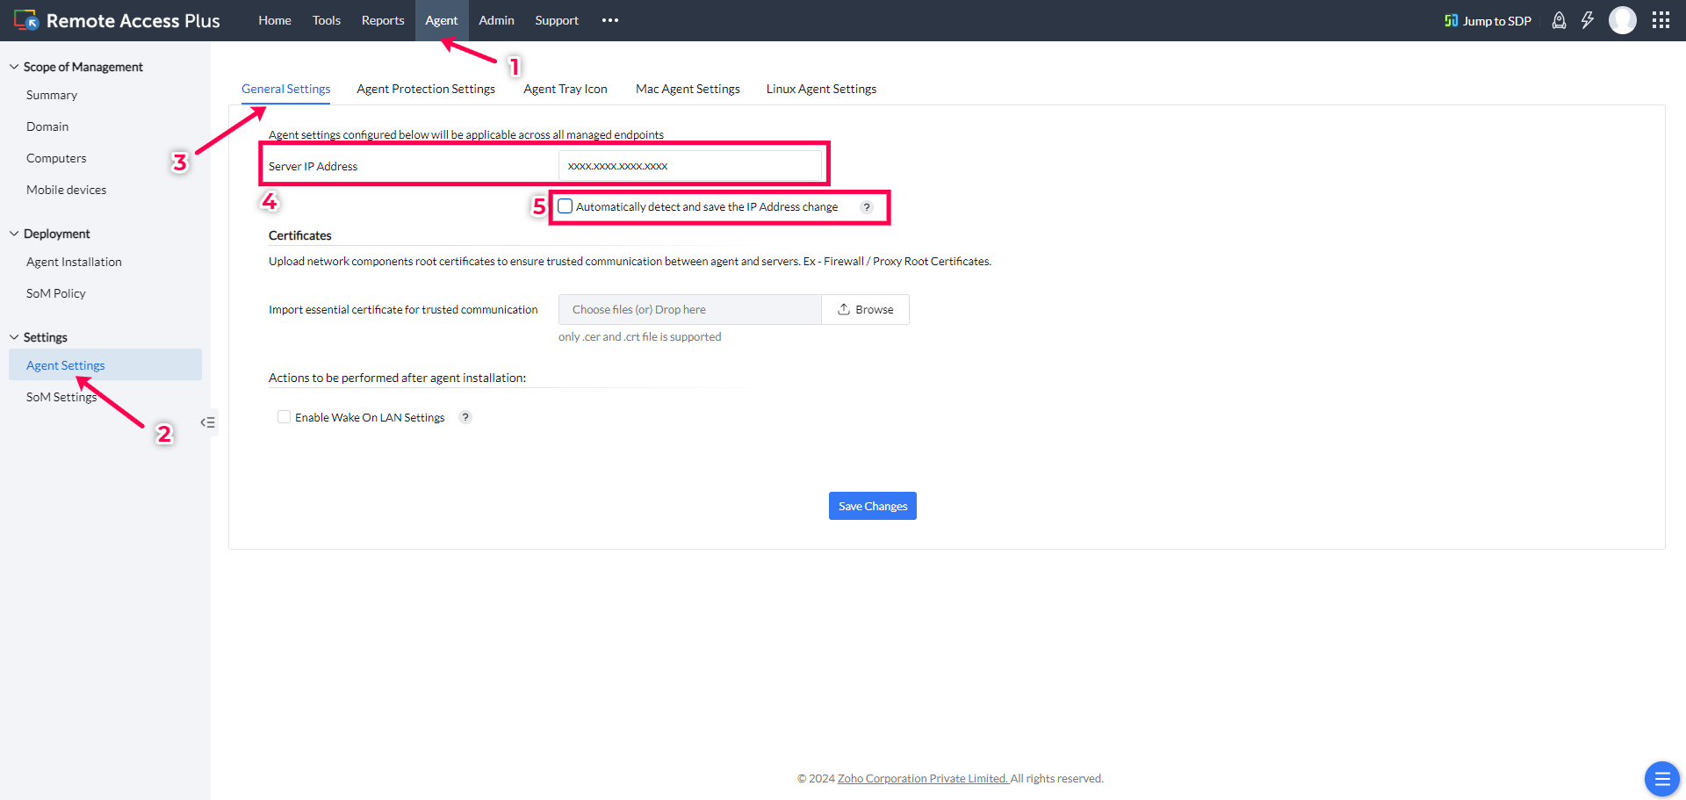The width and height of the screenshot is (1686, 800).
Task: Open the more options ellipsis menu
Action: click(x=610, y=20)
